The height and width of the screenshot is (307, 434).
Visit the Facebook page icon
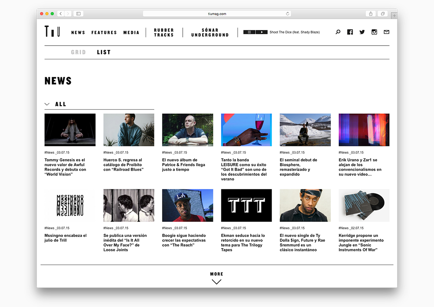pos(350,32)
